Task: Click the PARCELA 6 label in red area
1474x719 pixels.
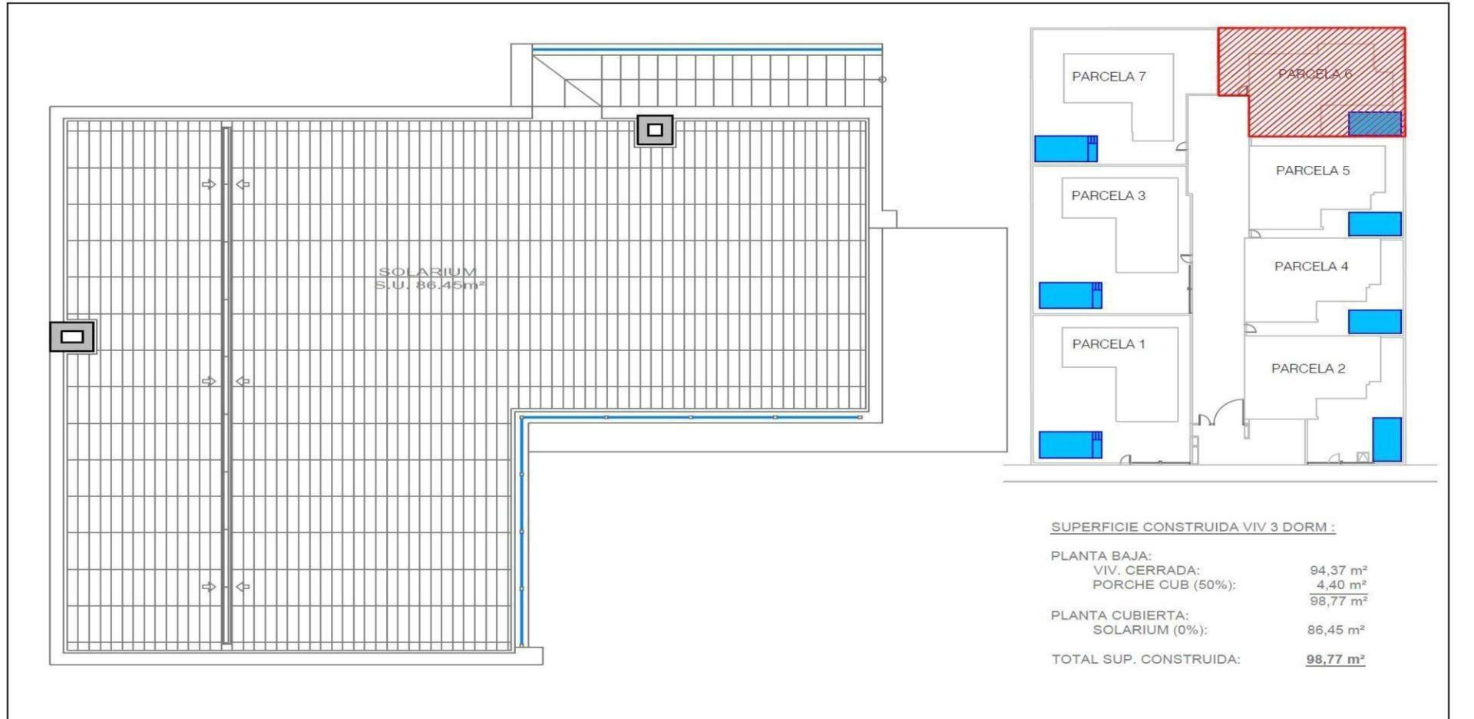Action: [1314, 74]
